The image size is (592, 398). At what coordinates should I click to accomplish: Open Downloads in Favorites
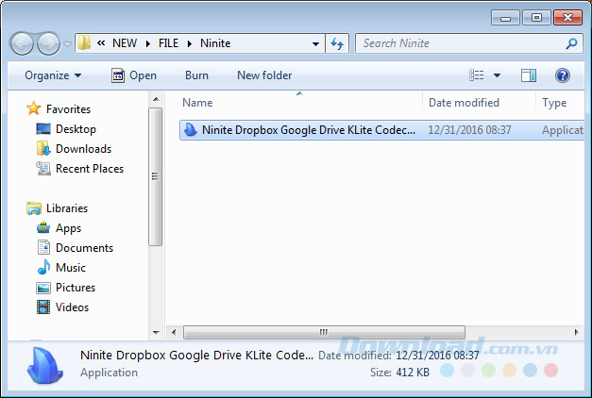coord(83,149)
